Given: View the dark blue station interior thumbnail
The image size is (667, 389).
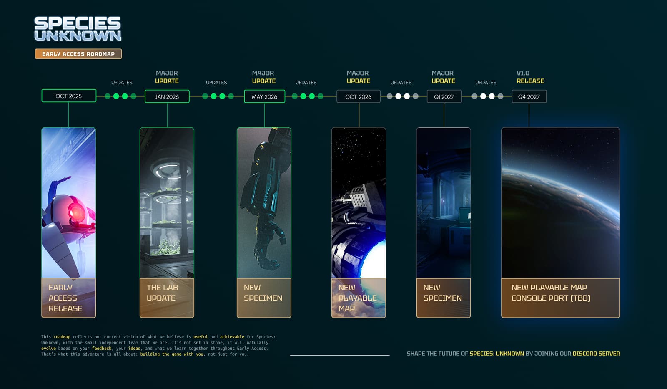Looking at the screenshot, I should 444,203.
